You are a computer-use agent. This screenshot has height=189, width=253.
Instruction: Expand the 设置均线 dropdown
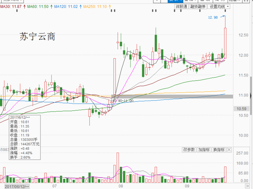[219, 6]
